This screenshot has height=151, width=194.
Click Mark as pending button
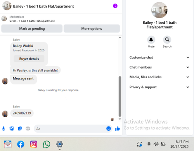pos(32,28)
